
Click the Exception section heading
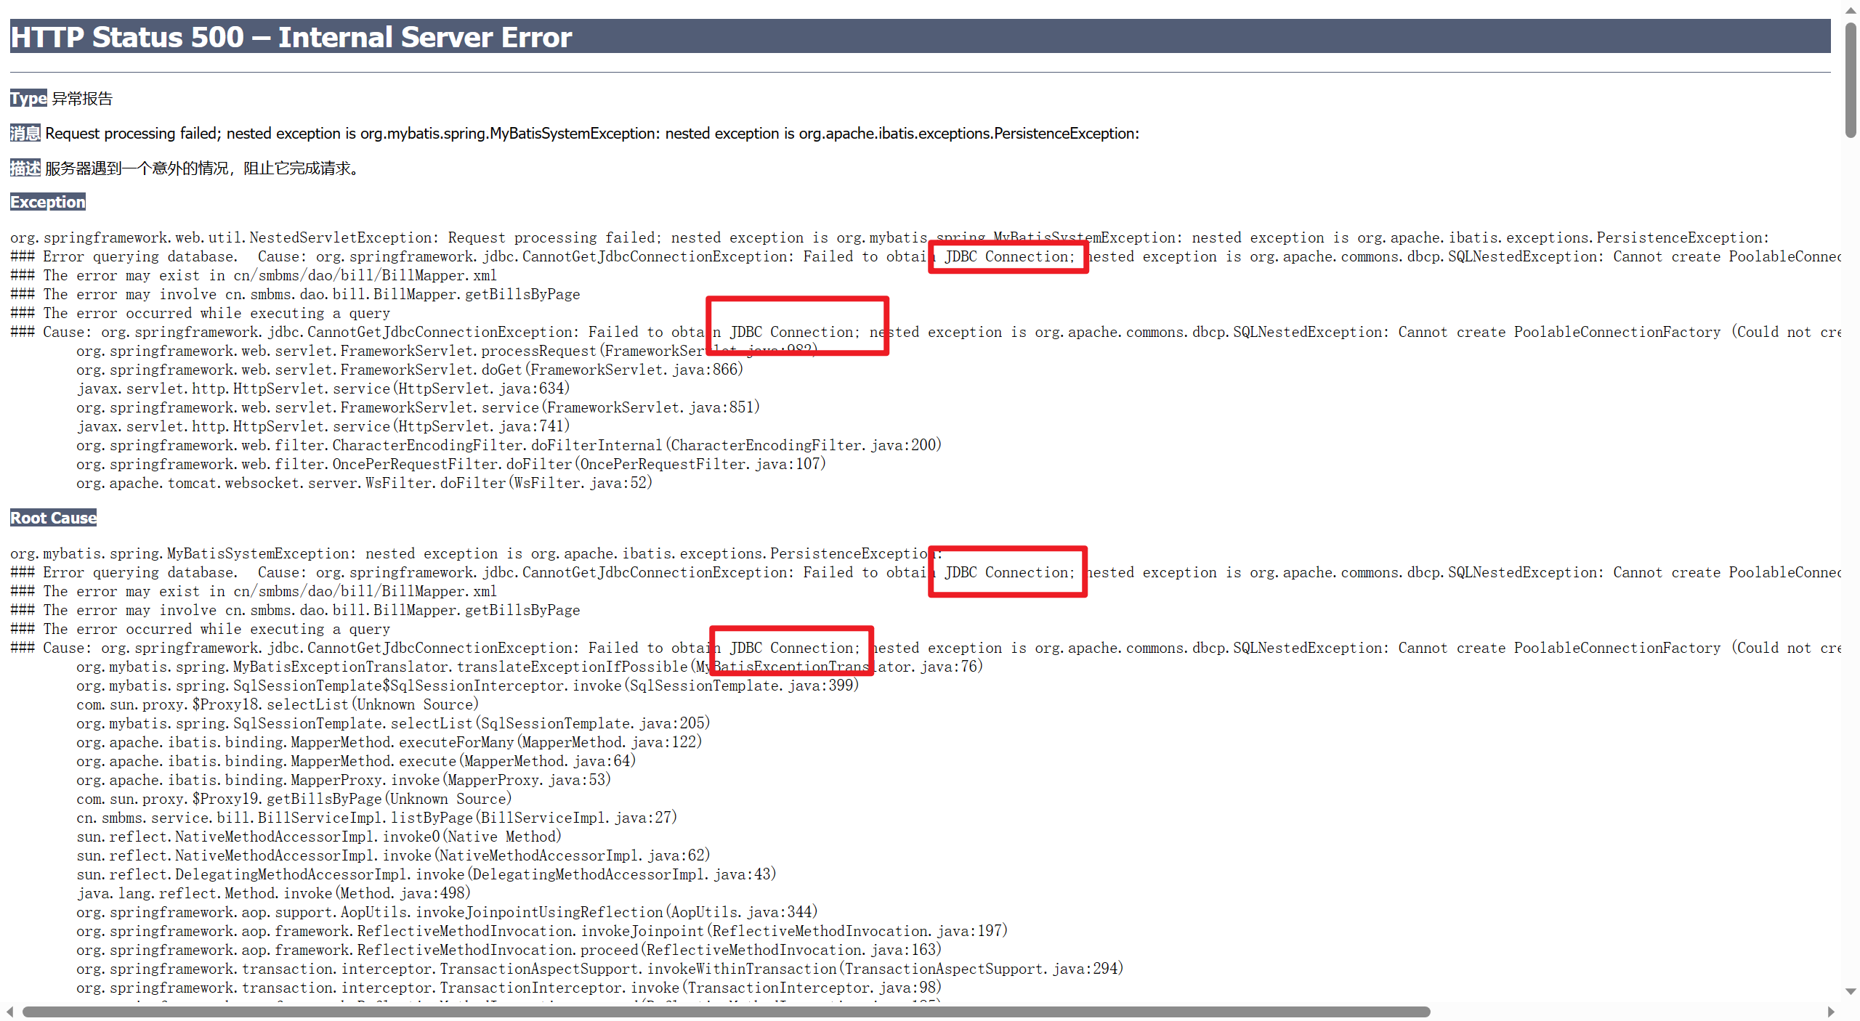point(48,202)
